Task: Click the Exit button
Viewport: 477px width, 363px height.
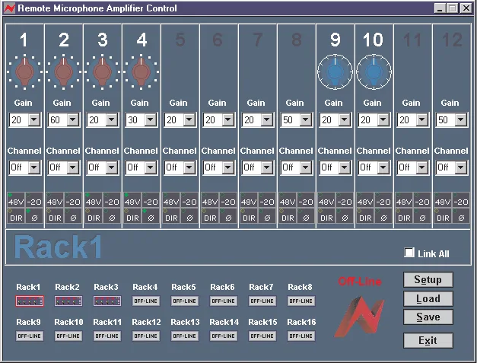Action: (x=428, y=340)
